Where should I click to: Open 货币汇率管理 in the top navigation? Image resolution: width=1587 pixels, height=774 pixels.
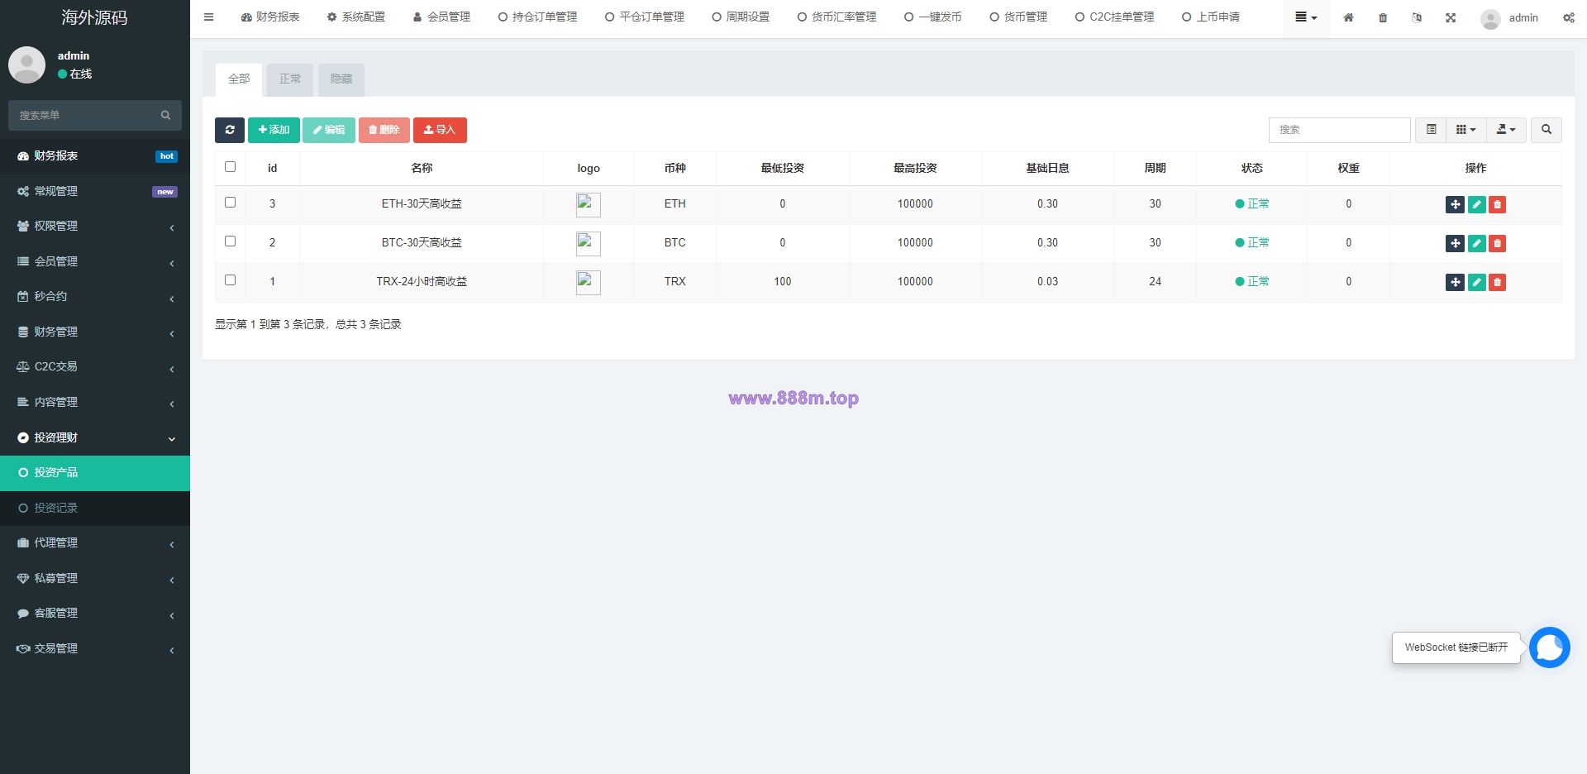point(836,17)
